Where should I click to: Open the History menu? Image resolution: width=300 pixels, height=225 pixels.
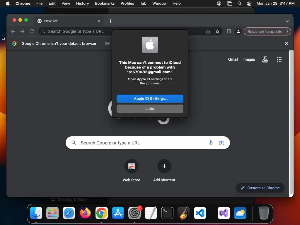pyautogui.click(x=82, y=4)
